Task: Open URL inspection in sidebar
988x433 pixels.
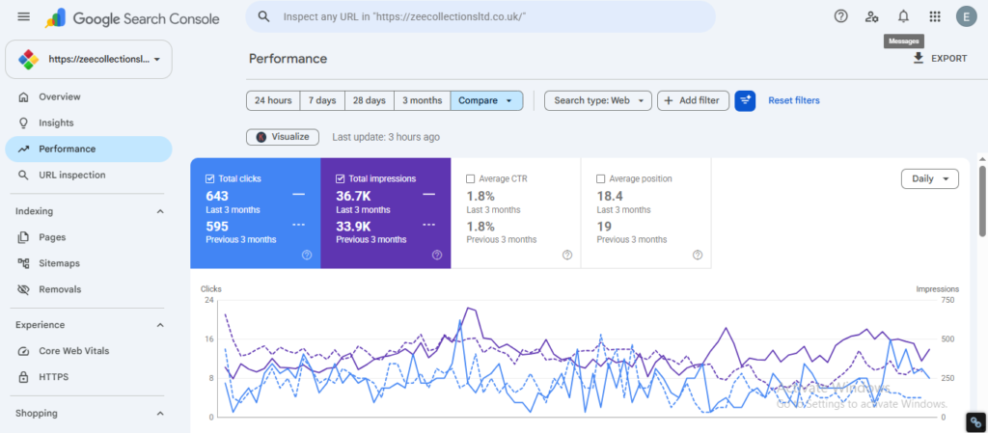Action: coord(88,175)
